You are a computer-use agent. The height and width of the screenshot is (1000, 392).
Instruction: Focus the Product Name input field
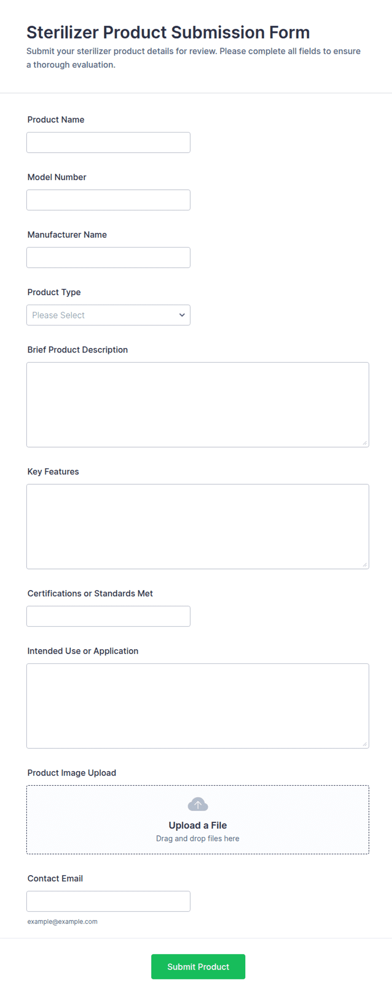click(108, 143)
